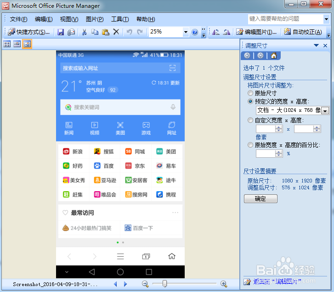This screenshot has width=334, height=292.
Task: Click the zoom slider handle
Action: tap(164, 283)
